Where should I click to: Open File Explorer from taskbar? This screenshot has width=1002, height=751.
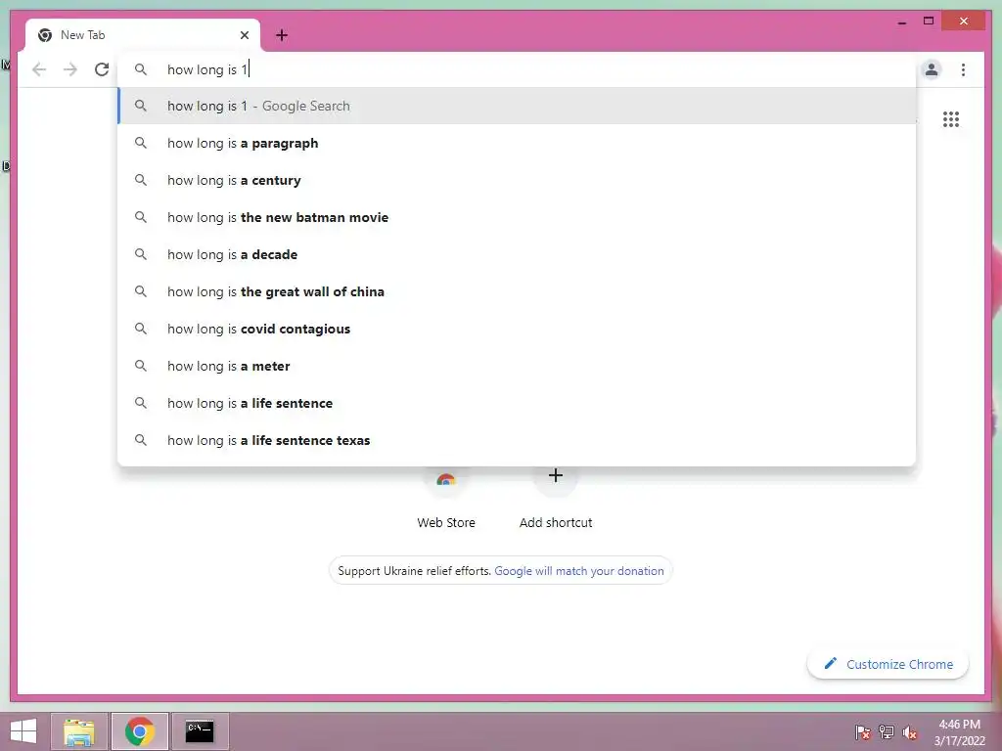(x=79, y=731)
